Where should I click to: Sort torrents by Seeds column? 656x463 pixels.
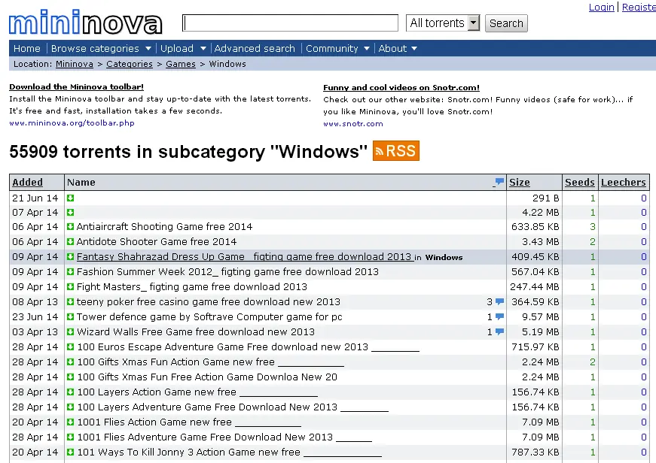(579, 183)
